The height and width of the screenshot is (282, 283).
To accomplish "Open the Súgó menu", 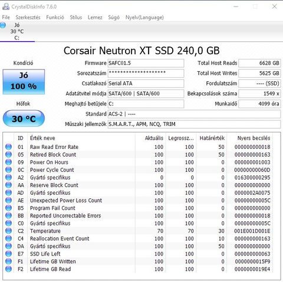I will [x=114, y=17].
